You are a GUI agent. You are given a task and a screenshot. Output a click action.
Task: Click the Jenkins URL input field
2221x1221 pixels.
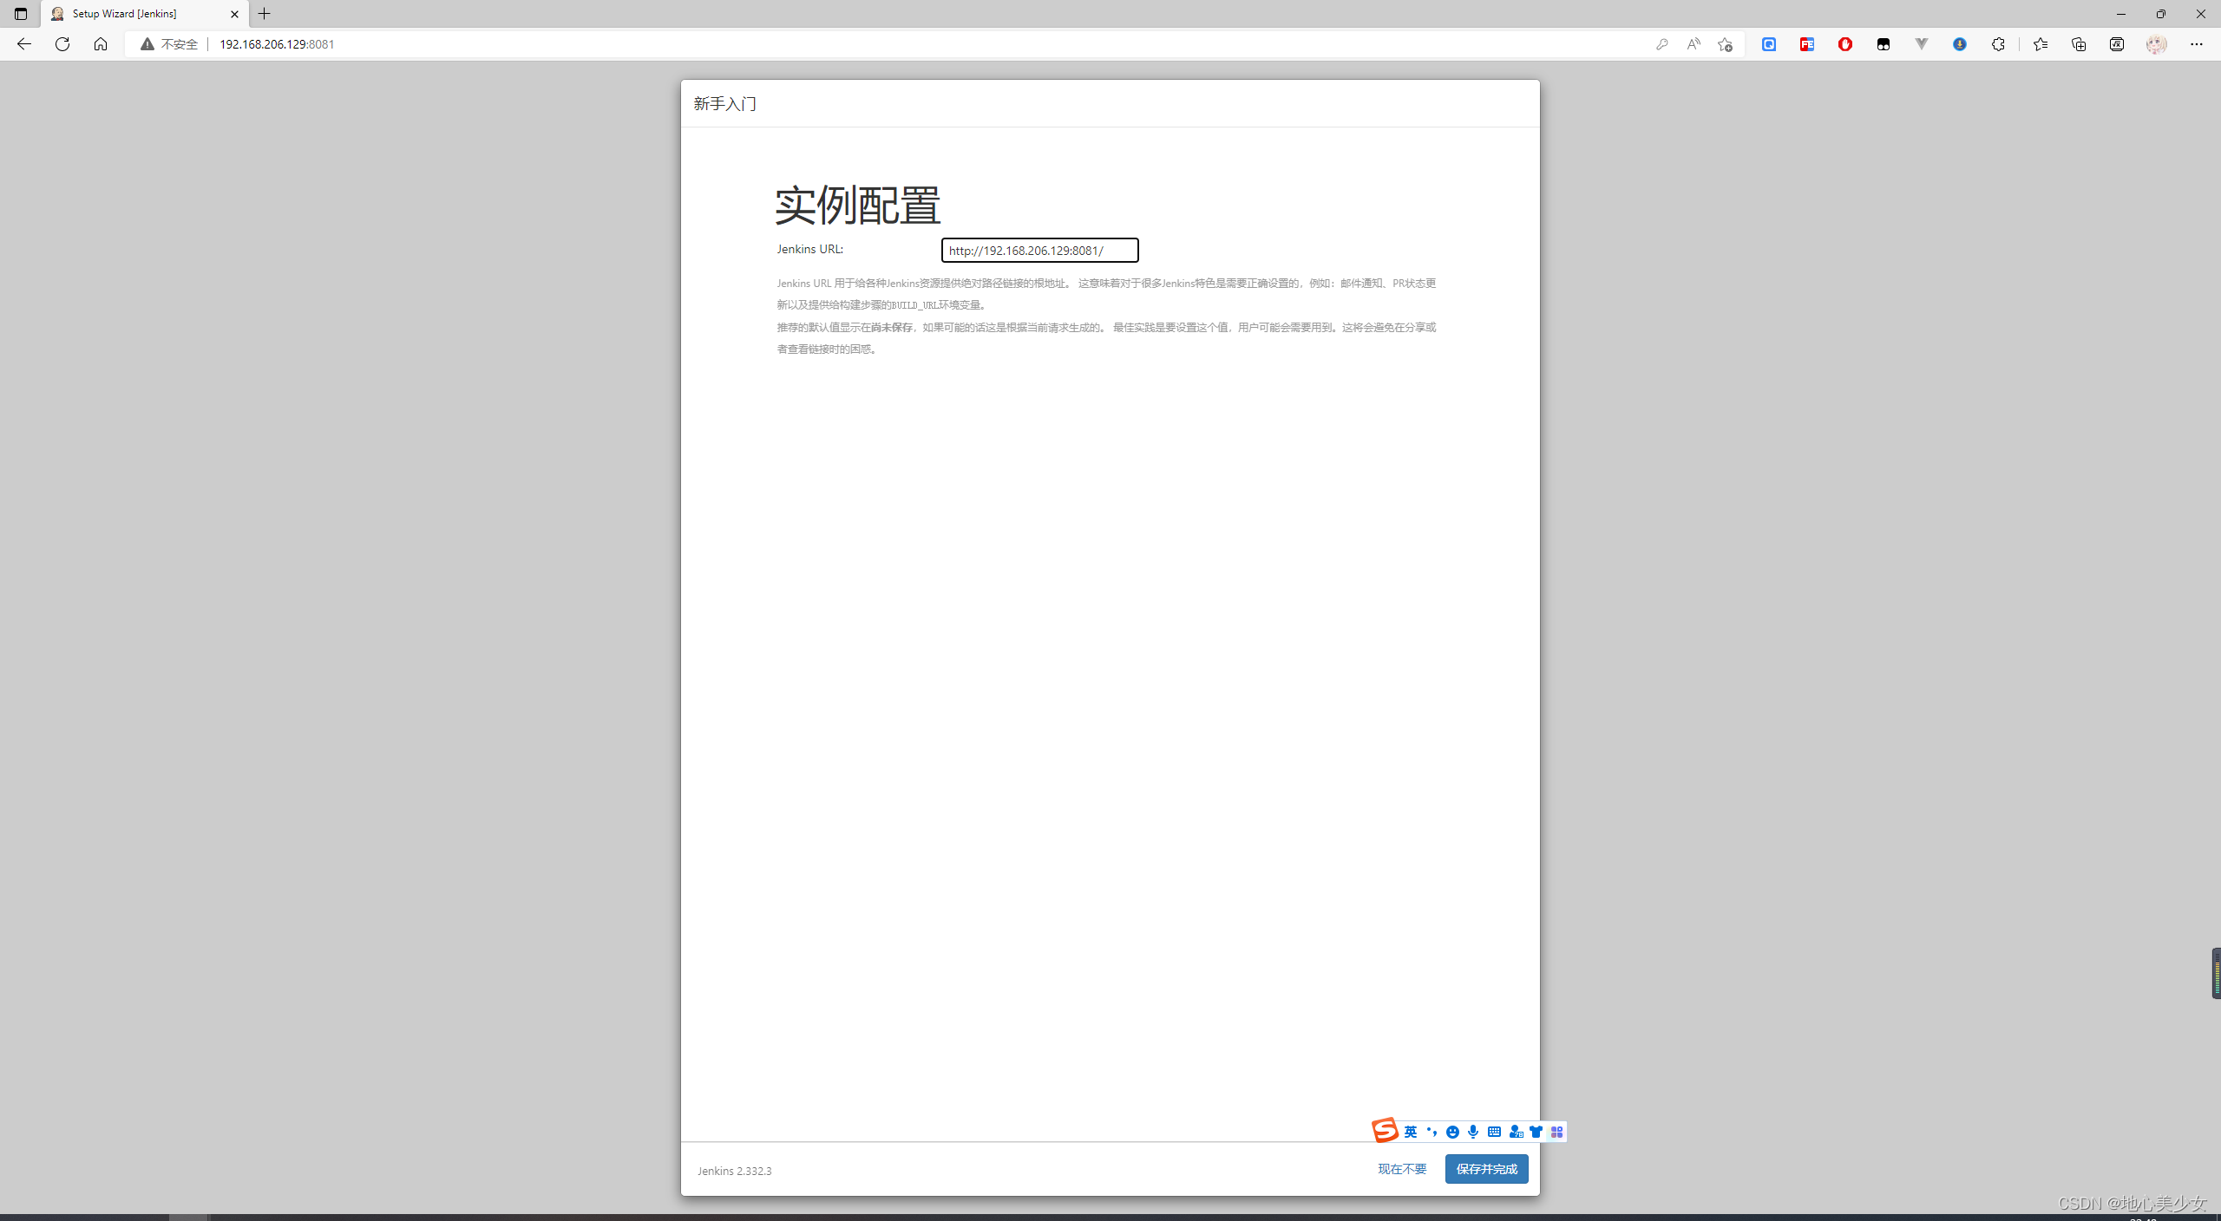click(x=1039, y=251)
